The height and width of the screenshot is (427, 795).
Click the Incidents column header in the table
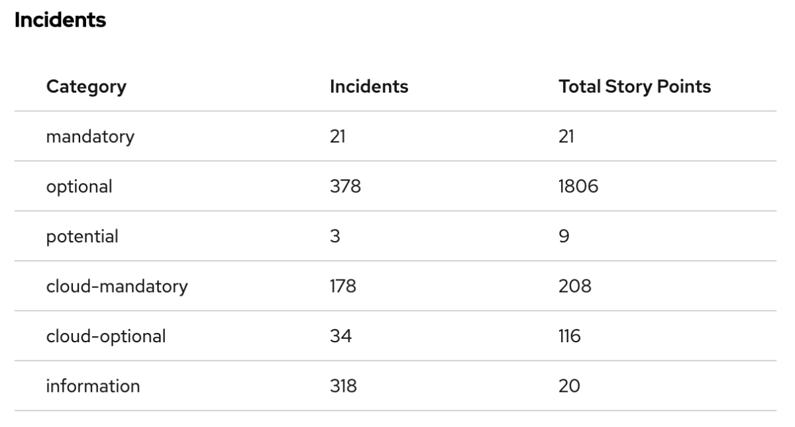(x=368, y=87)
